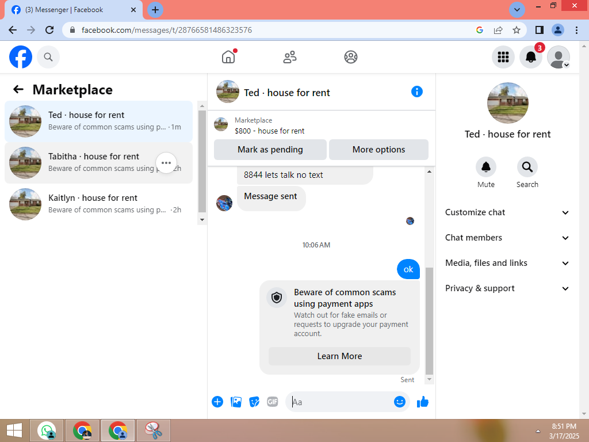Open the three-dot options on Tabitha chat
The image size is (589, 442).
click(166, 163)
